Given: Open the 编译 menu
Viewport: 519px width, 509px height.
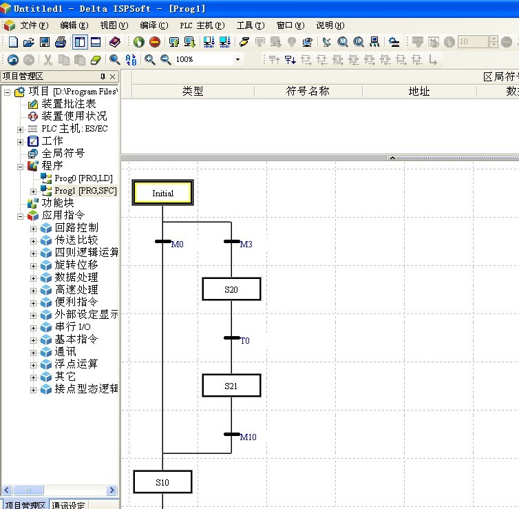Looking at the screenshot, I should tap(153, 25).
